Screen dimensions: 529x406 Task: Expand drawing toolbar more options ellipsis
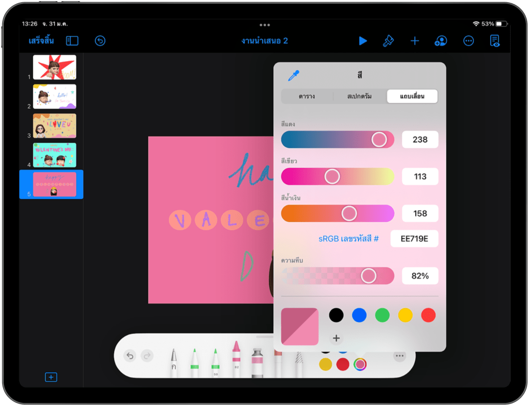[x=399, y=356]
